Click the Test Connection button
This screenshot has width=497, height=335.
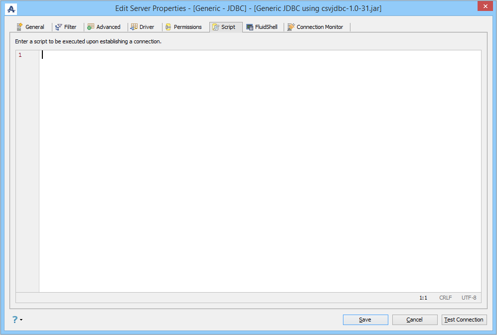[464, 320]
